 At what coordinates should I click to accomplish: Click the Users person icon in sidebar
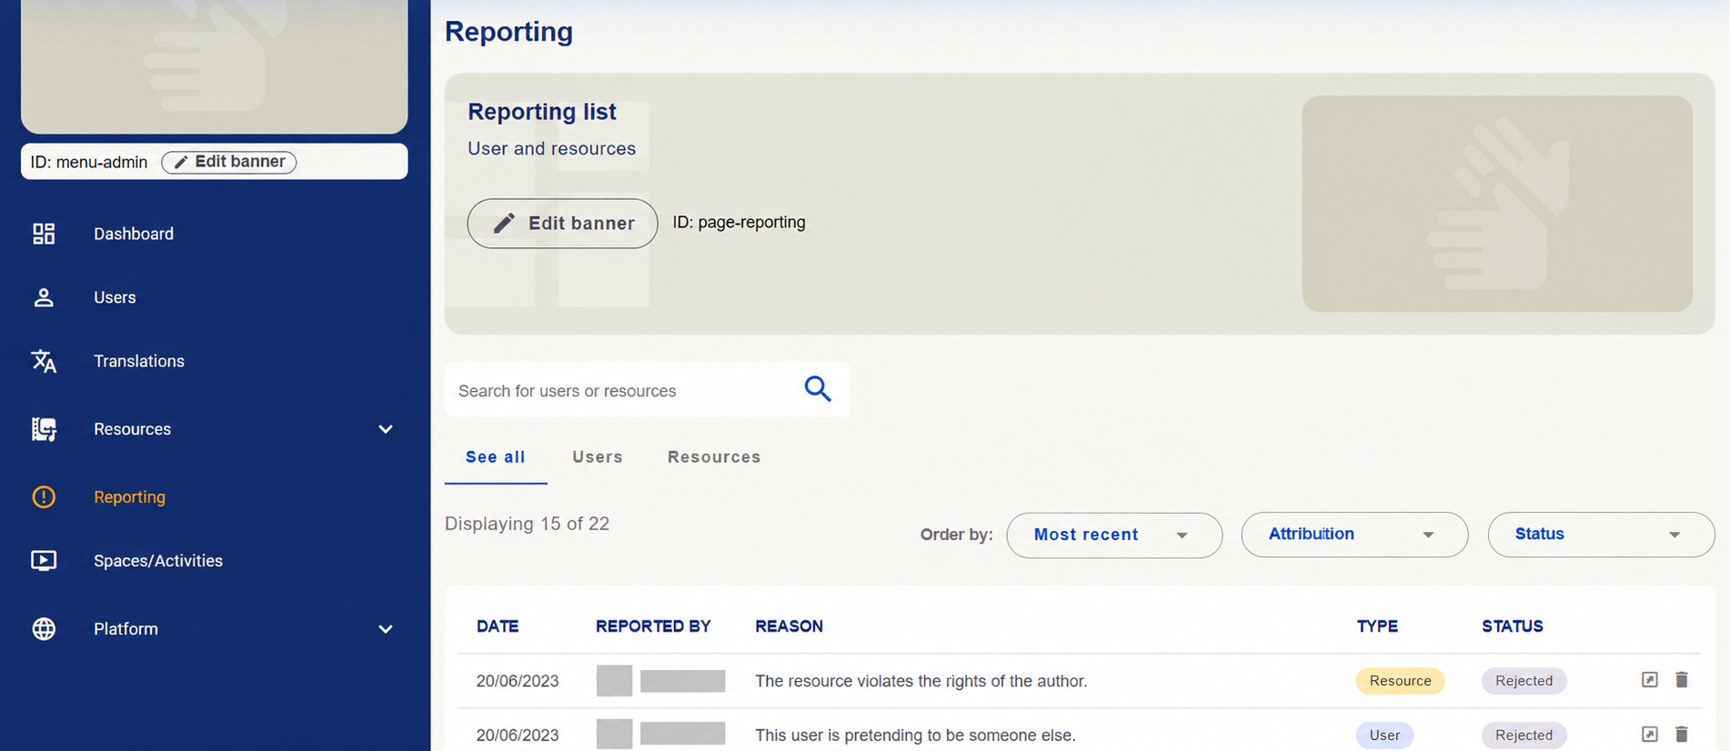tap(44, 297)
